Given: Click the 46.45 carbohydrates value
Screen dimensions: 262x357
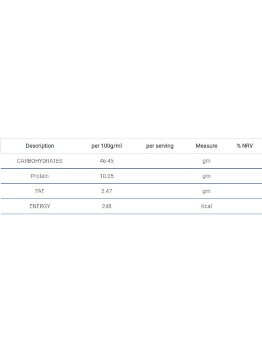Looking at the screenshot, I should [x=106, y=161].
